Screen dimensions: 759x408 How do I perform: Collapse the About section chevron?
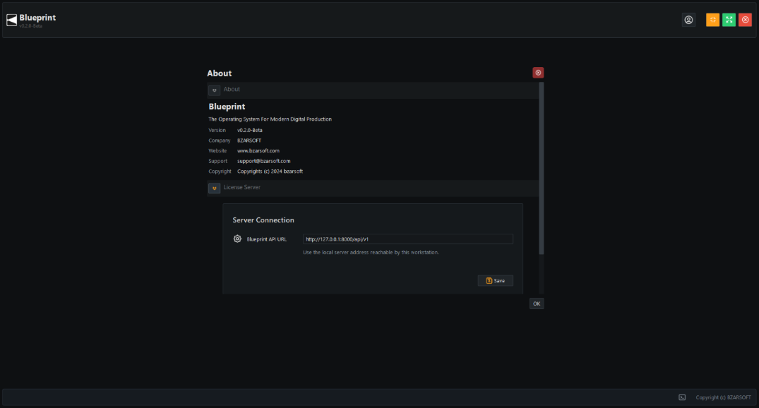point(215,90)
